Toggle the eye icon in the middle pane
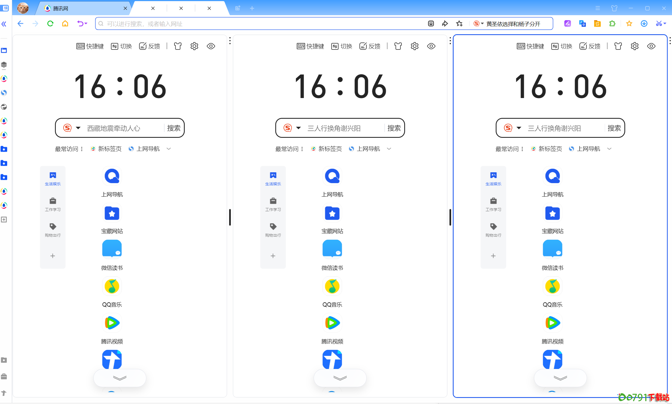 pyautogui.click(x=431, y=46)
